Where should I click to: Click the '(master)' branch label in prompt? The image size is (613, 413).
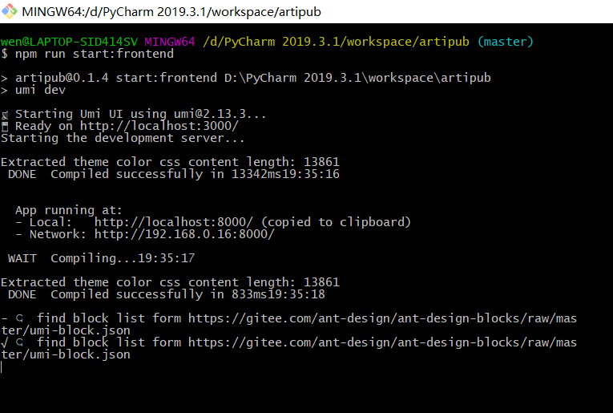tap(505, 42)
